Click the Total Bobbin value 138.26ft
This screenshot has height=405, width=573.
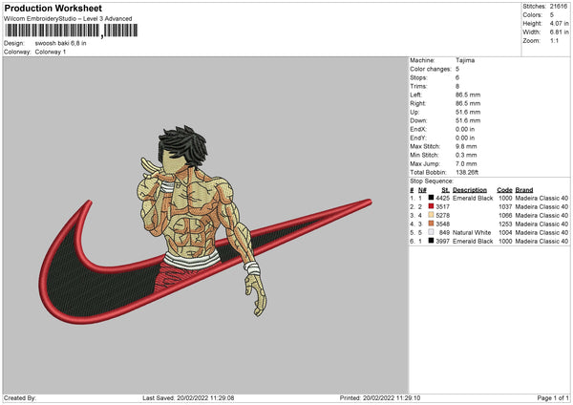tap(467, 172)
